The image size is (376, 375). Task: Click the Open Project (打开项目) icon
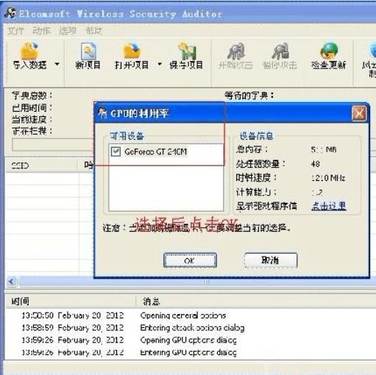click(132, 51)
